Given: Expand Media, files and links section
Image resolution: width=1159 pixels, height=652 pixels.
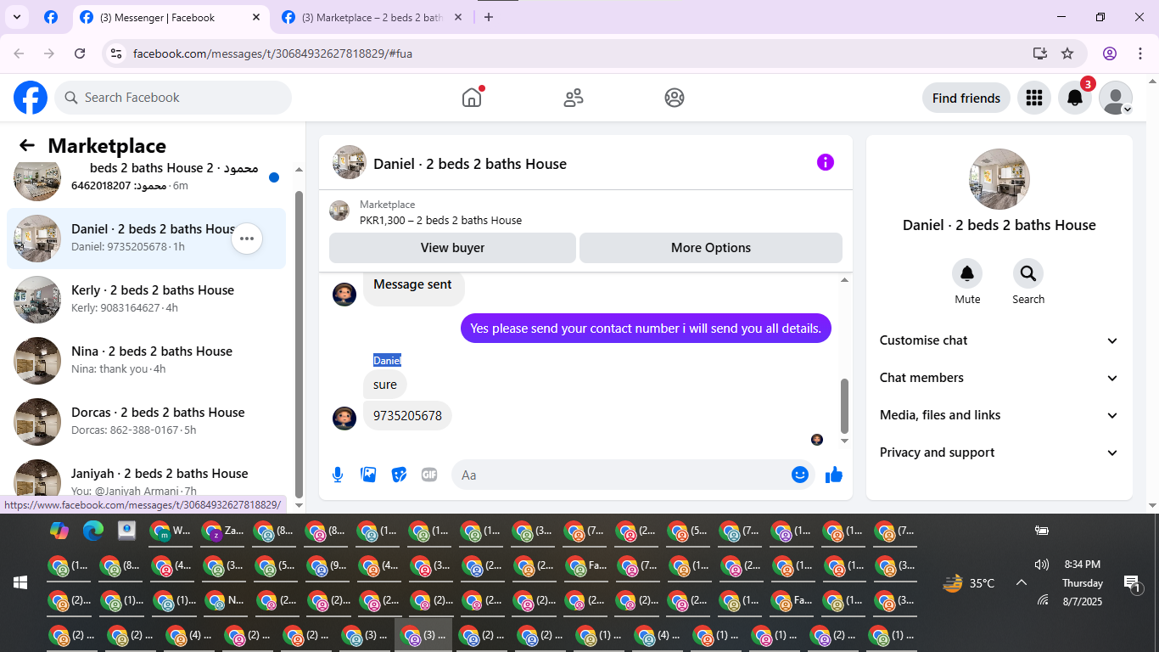Looking at the screenshot, I should (x=999, y=415).
